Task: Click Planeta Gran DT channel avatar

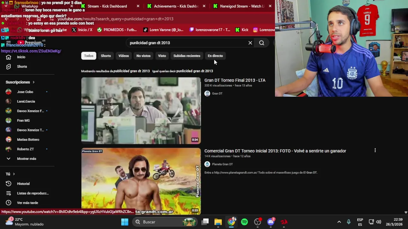Action: pyautogui.click(x=207, y=164)
